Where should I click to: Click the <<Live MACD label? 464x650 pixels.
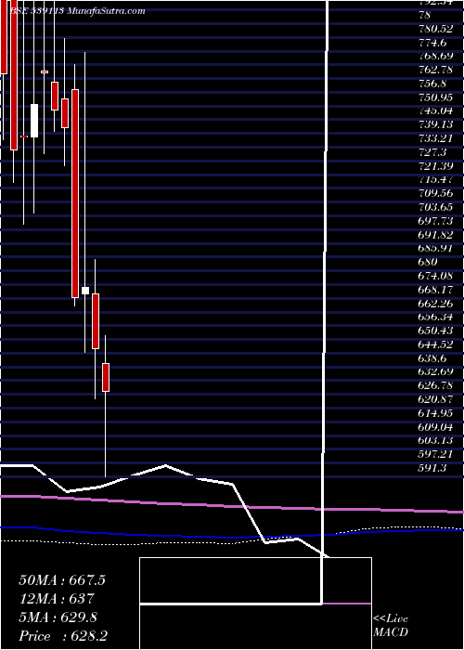click(391, 626)
